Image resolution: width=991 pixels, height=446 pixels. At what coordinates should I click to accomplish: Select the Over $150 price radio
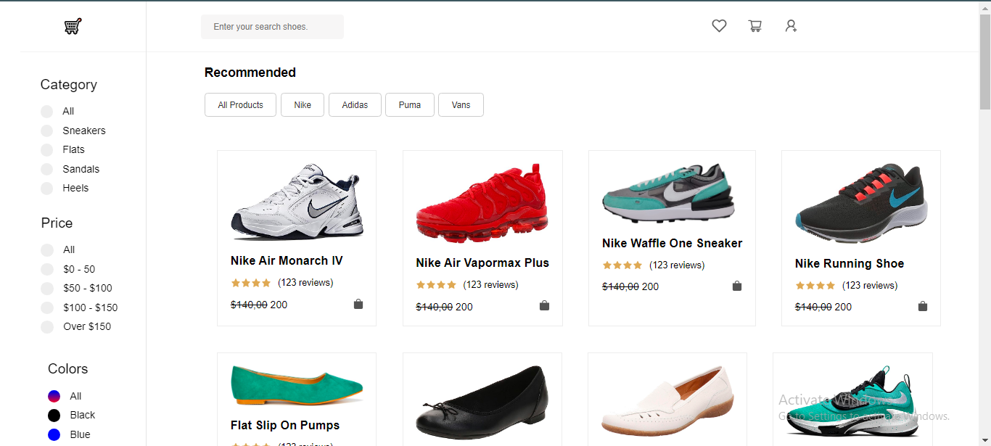48,327
